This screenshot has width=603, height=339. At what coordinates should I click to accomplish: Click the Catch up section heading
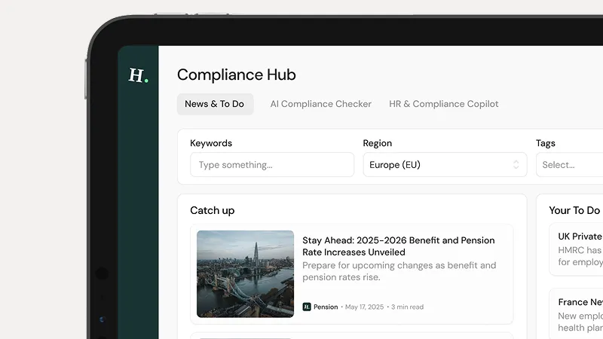tap(212, 211)
